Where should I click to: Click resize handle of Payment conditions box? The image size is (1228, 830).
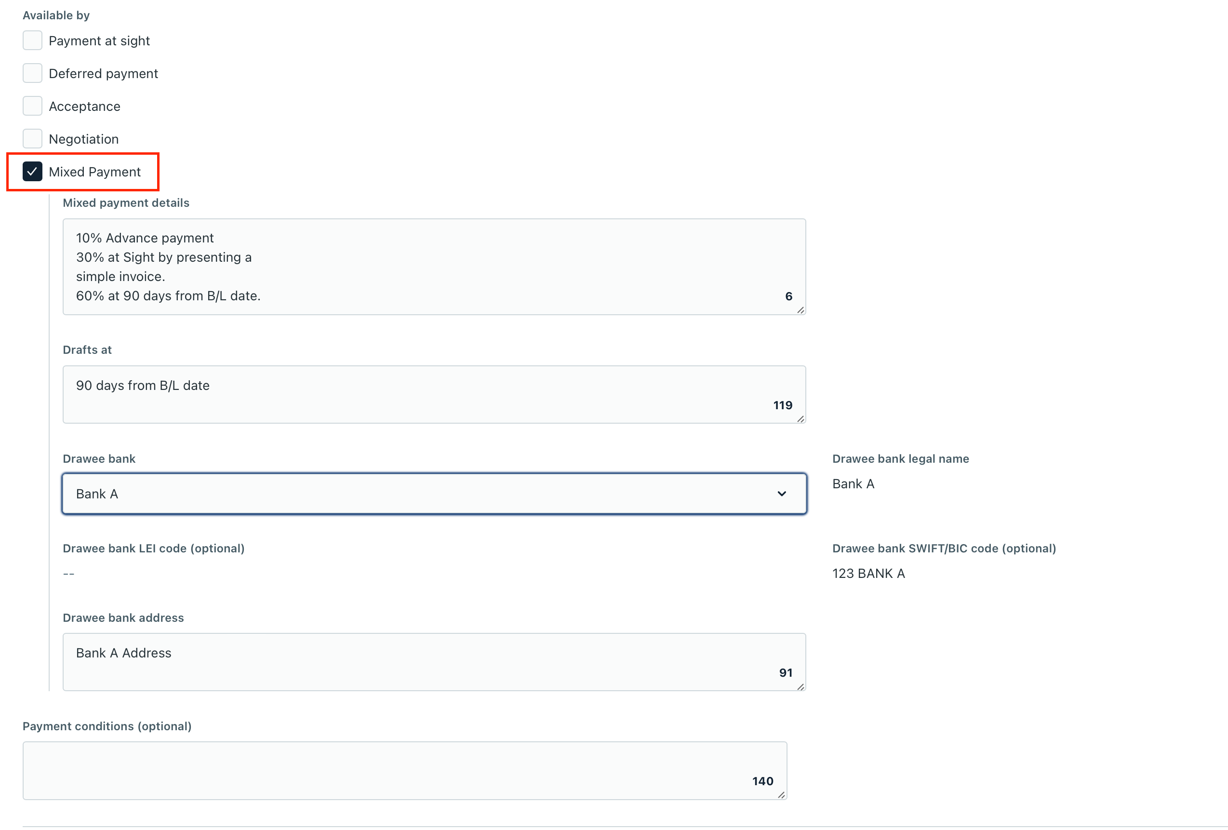click(x=782, y=795)
